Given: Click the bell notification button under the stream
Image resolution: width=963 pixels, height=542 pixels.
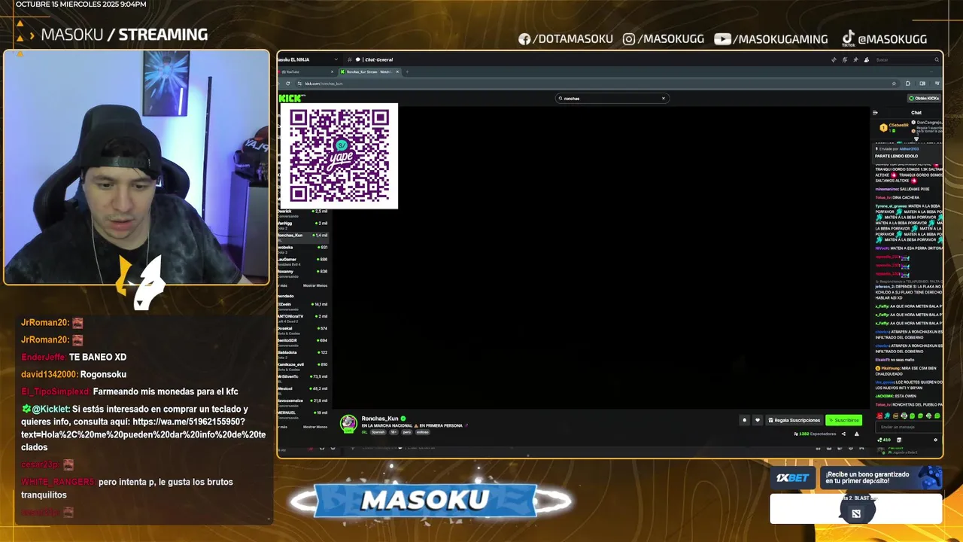Looking at the screenshot, I should [x=744, y=420].
